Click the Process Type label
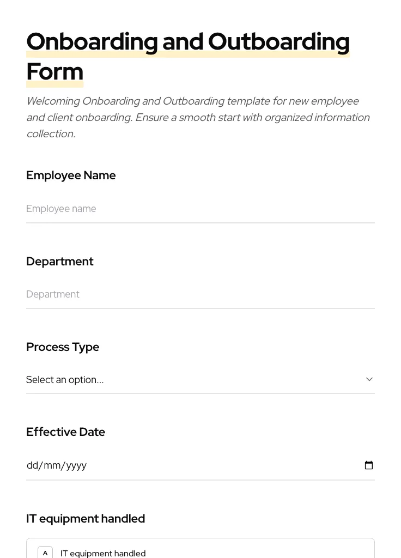This screenshot has width=401, height=558. (63, 347)
